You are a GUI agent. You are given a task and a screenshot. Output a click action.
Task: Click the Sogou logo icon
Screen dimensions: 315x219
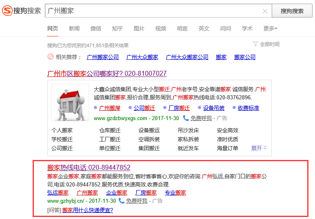click(x=7, y=11)
